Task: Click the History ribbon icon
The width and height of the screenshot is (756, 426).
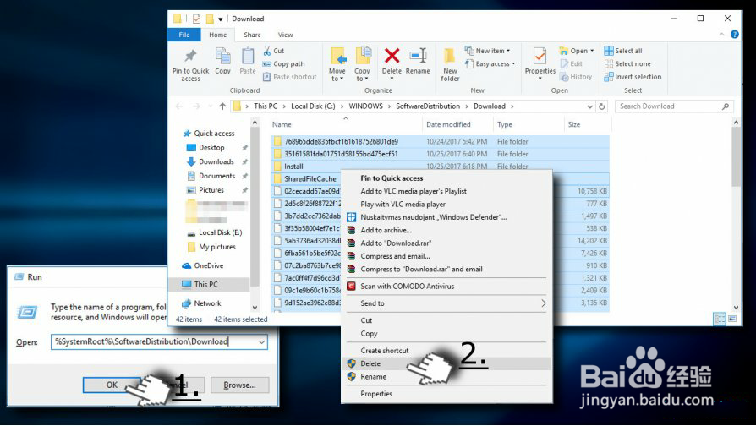Action: coord(576,77)
